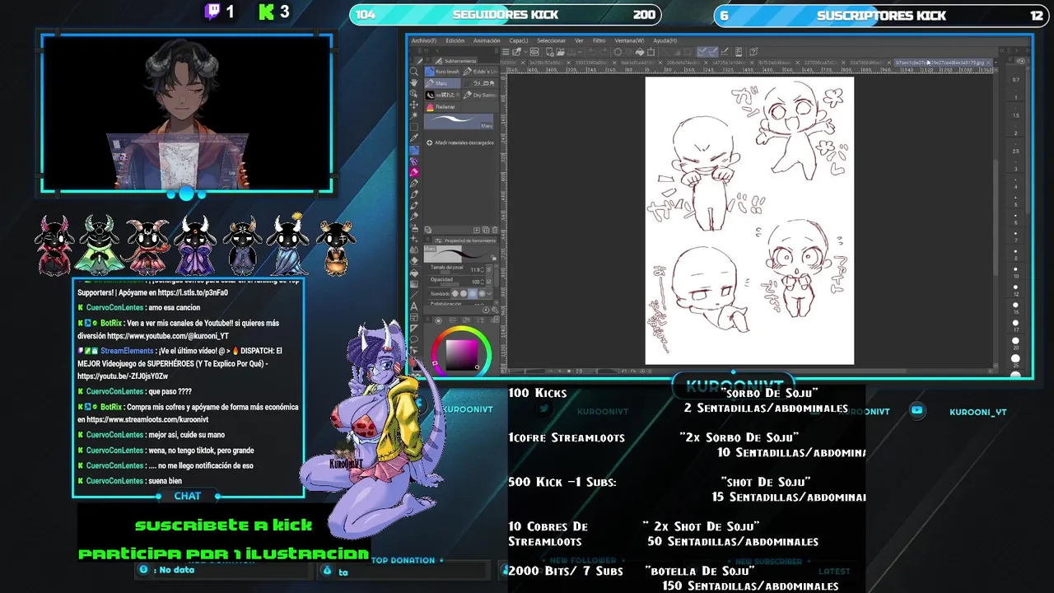The image size is (1054, 593).
Task: Adjust Tamaño del pincel value stepper arrows
Action: [x=483, y=270]
